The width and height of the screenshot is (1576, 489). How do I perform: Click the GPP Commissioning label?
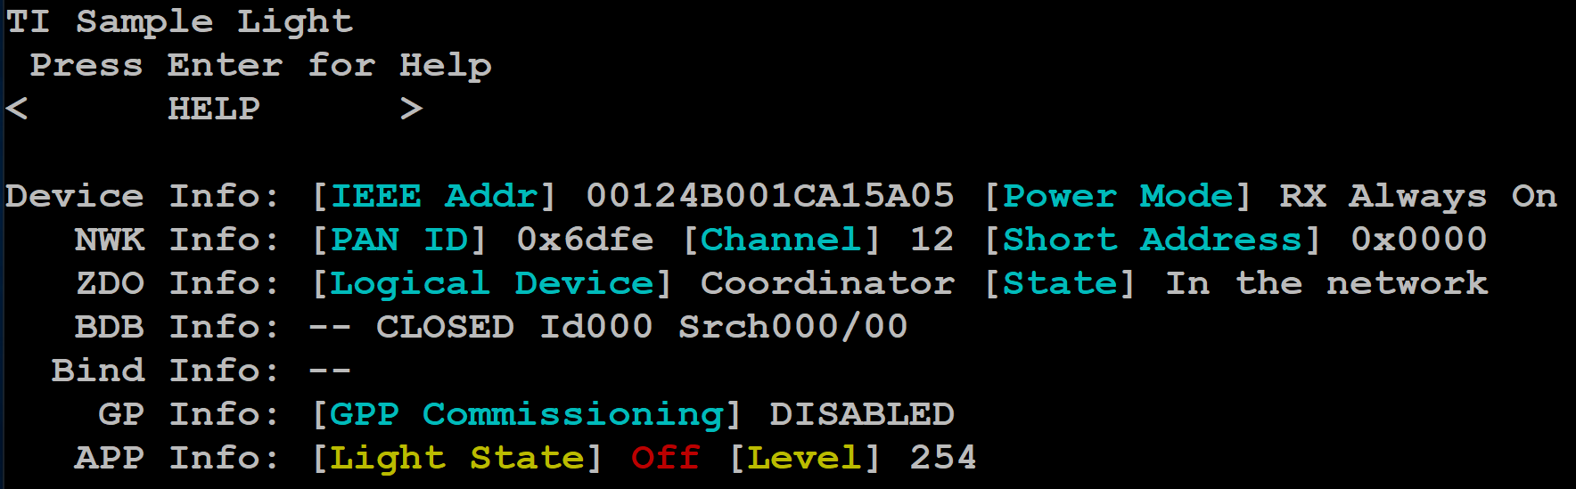click(527, 414)
